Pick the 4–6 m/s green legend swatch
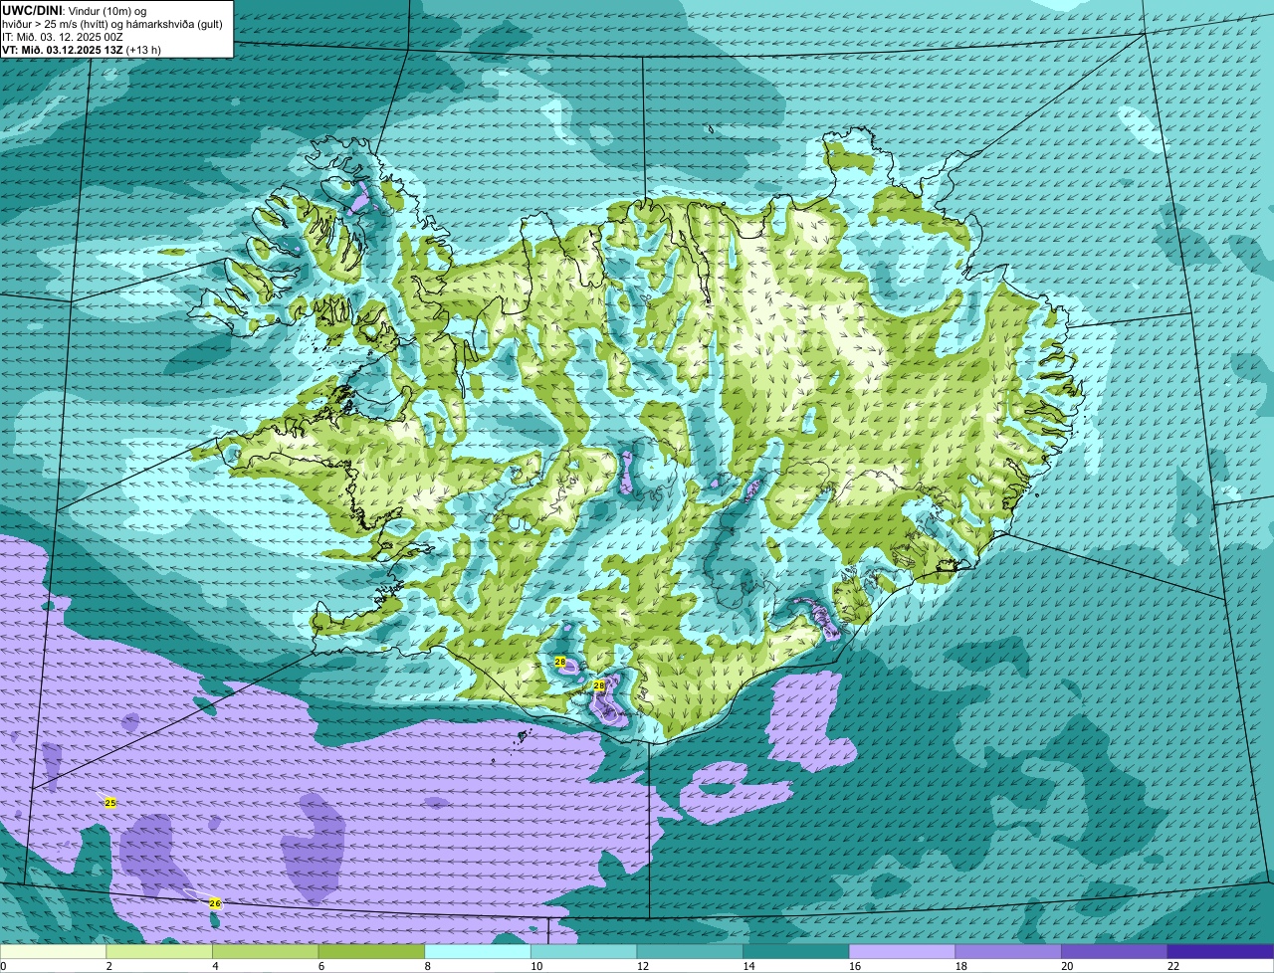The height and width of the screenshot is (973, 1274). 266,951
